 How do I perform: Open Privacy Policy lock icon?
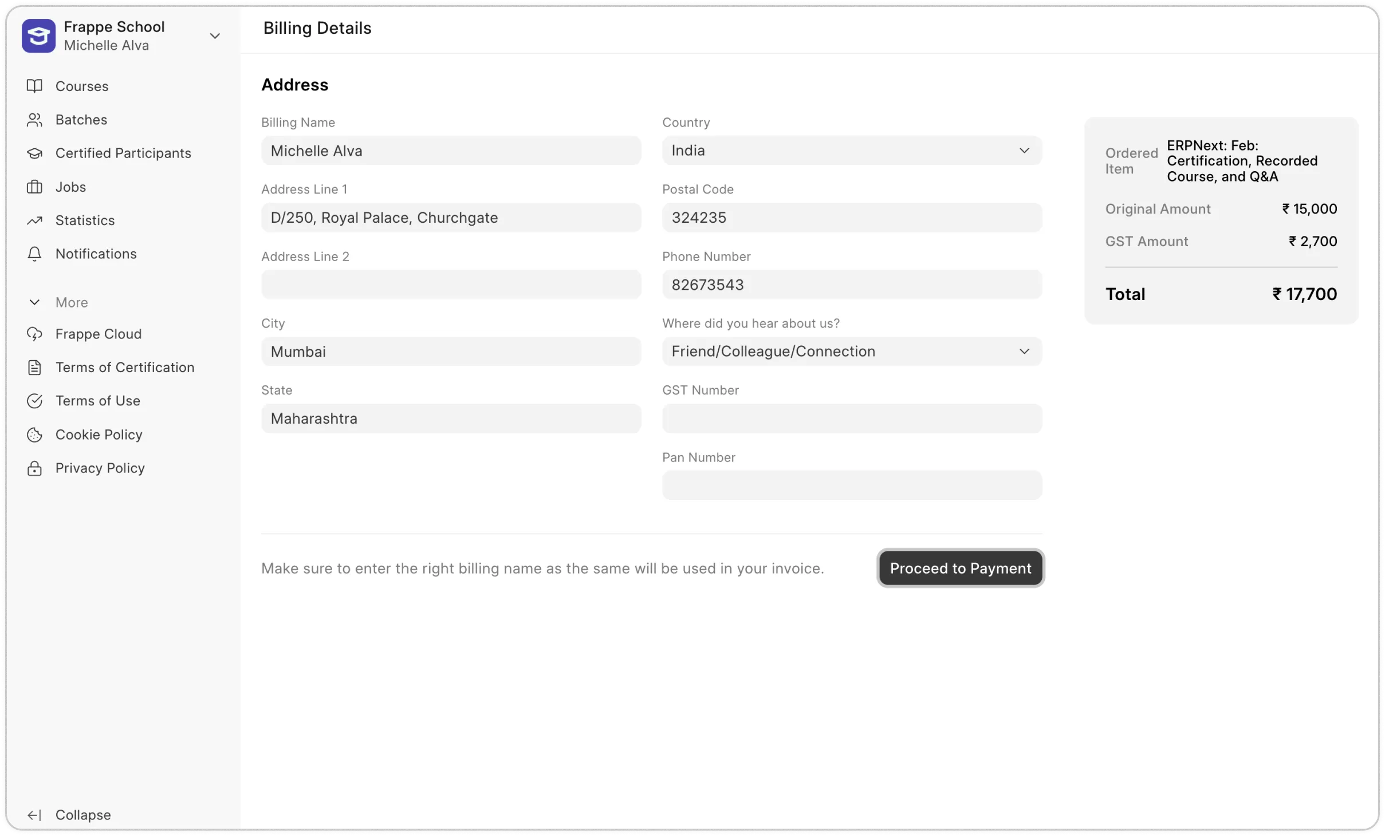[x=34, y=468]
